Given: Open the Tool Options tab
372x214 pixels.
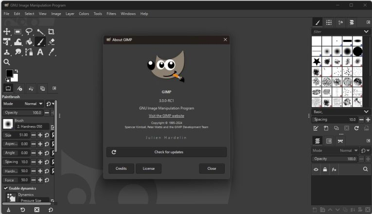Looking at the screenshot, I should point(8,89).
